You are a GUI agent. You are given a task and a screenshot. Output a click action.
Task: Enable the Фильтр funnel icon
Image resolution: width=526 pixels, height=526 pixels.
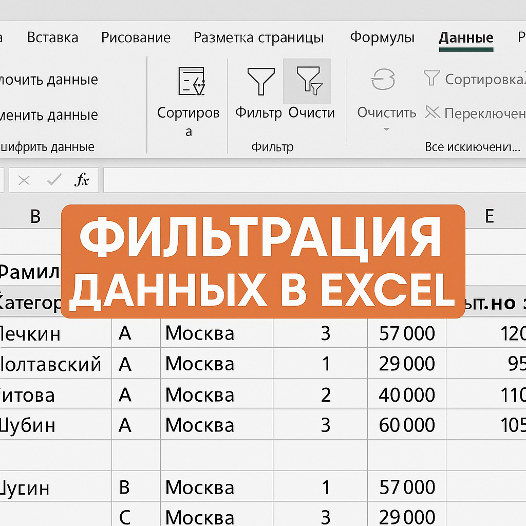tap(261, 81)
